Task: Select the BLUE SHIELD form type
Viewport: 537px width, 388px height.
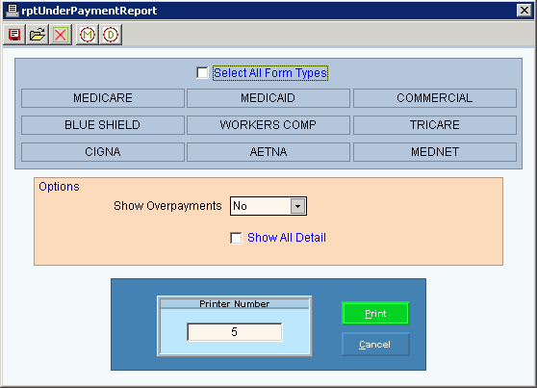Action: click(x=103, y=125)
